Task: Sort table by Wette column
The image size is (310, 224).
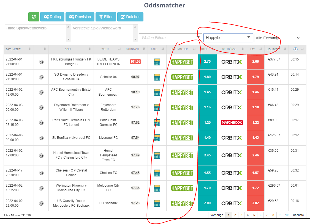Action: (x=108, y=49)
